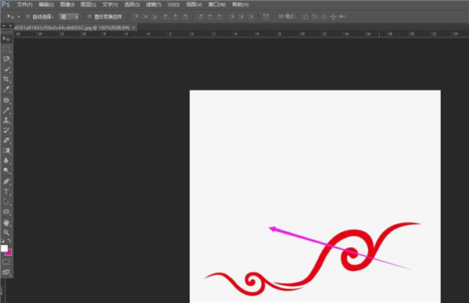Image resolution: width=469 pixels, height=303 pixels.
Task: Select the Pen tool
Action: 6,182
